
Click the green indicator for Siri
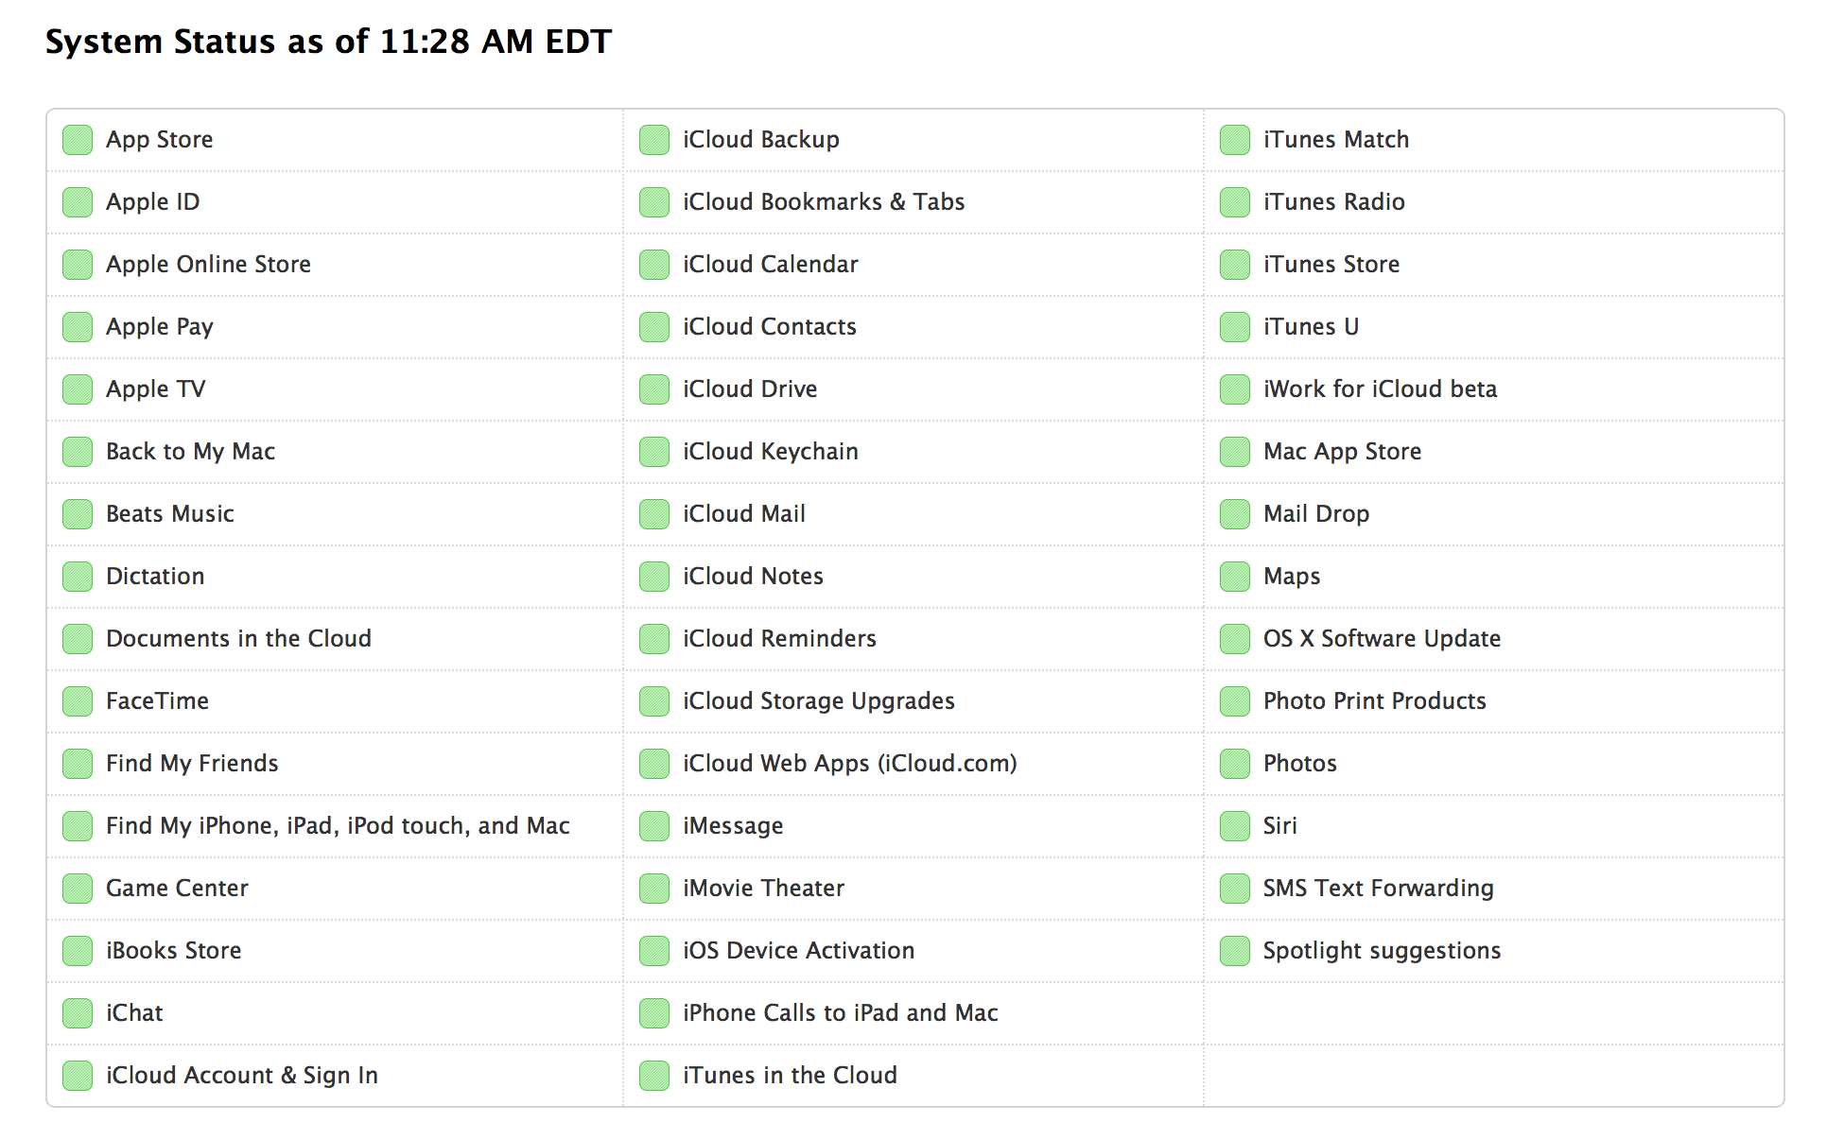click(x=1235, y=826)
